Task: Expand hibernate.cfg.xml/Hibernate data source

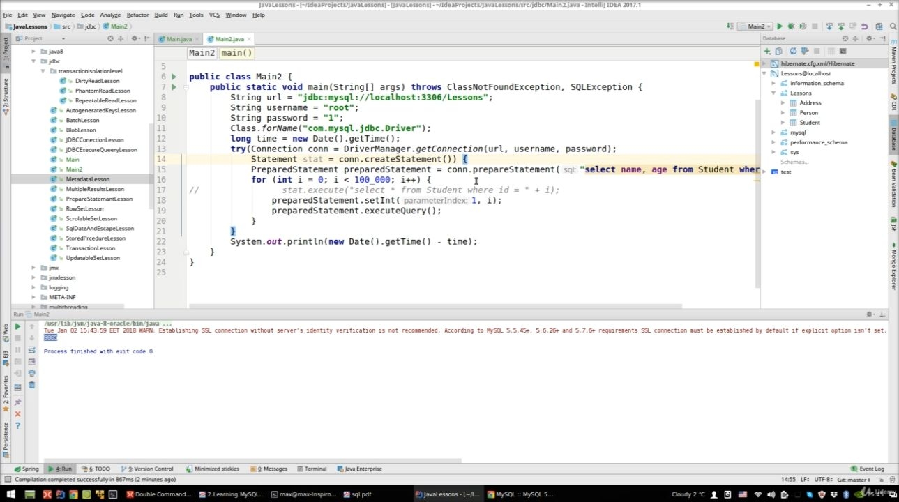Action: click(764, 63)
